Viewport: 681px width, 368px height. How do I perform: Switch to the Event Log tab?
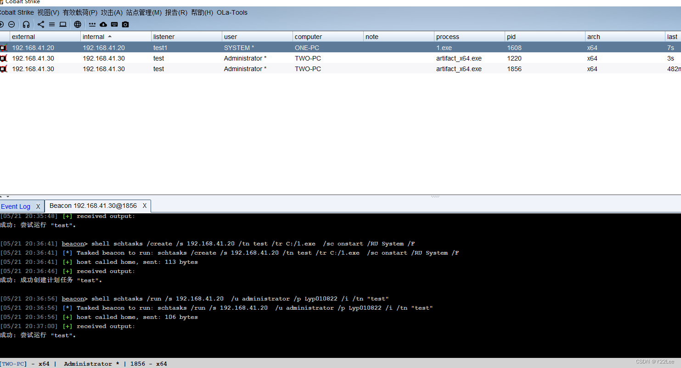pos(16,206)
